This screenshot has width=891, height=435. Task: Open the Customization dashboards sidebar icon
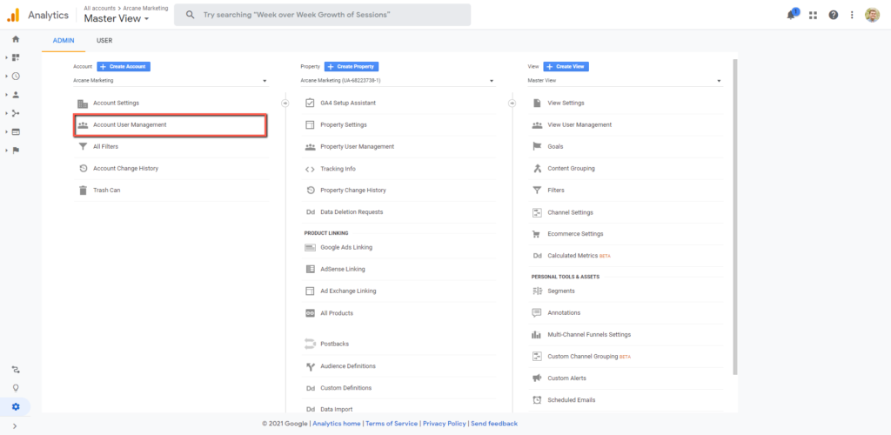coord(16,57)
